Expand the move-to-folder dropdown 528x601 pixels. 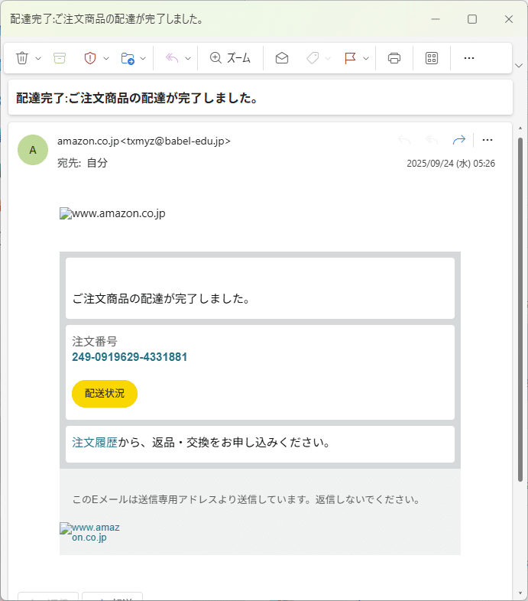pos(143,58)
